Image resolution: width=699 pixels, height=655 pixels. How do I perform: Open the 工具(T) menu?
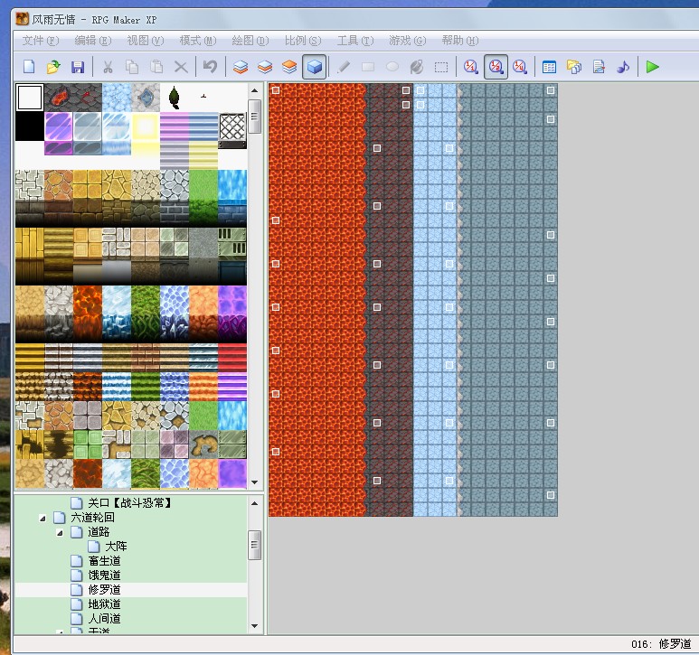(355, 41)
